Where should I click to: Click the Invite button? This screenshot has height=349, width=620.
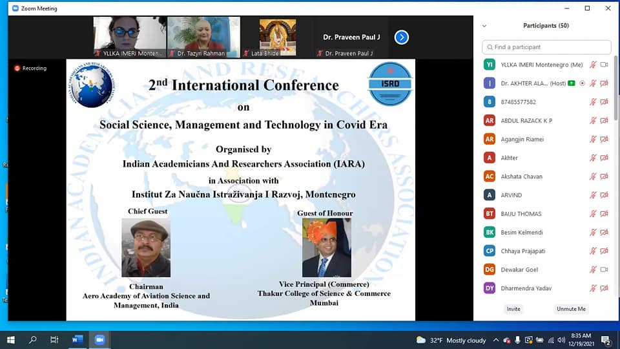point(513,309)
